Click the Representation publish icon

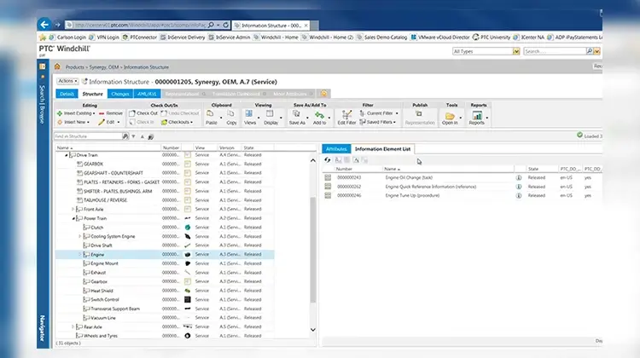coord(419,117)
